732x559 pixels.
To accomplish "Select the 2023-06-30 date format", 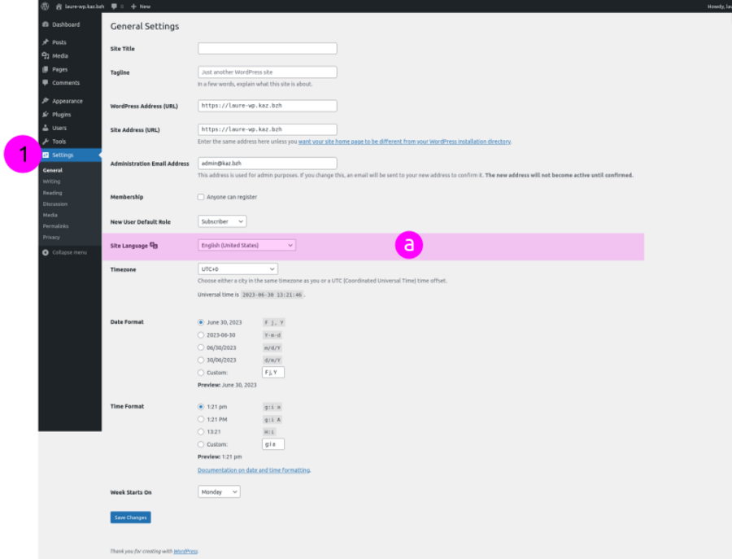I will pyautogui.click(x=201, y=334).
